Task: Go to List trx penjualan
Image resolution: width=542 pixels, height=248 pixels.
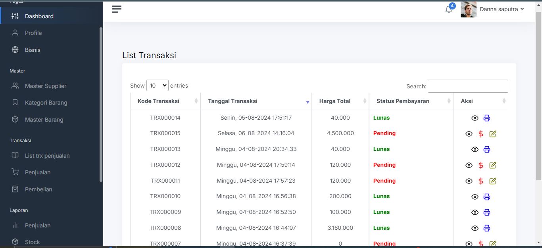Action: [47, 156]
